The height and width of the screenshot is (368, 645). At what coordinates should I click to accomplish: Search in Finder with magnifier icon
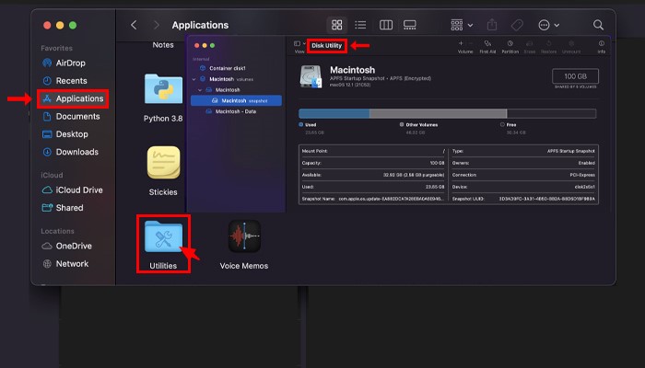pyautogui.click(x=599, y=25)
